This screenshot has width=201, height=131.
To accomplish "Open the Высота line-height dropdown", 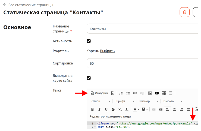I will point(173,101).
